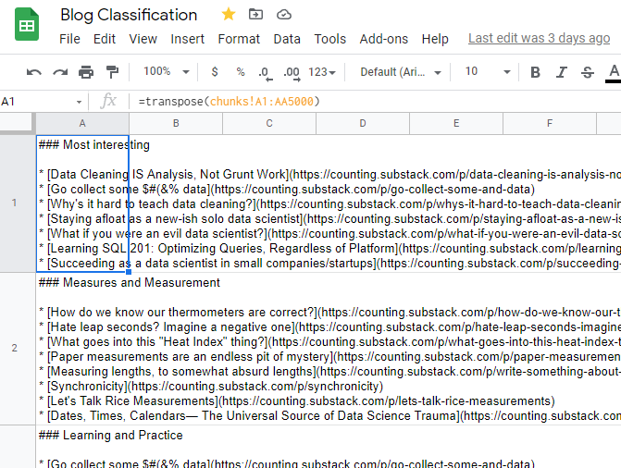Click the Google Sheets home icon

point(26,25)
